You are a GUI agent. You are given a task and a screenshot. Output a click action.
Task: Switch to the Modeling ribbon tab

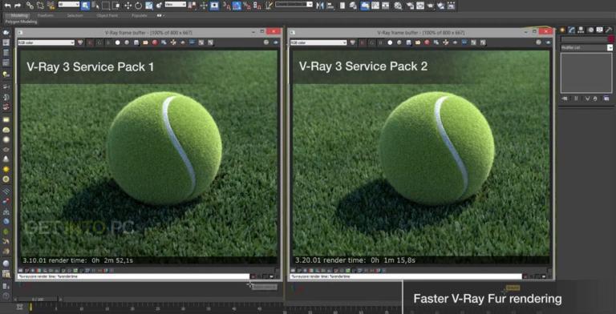pyautogui.click(x=19, y=16)
